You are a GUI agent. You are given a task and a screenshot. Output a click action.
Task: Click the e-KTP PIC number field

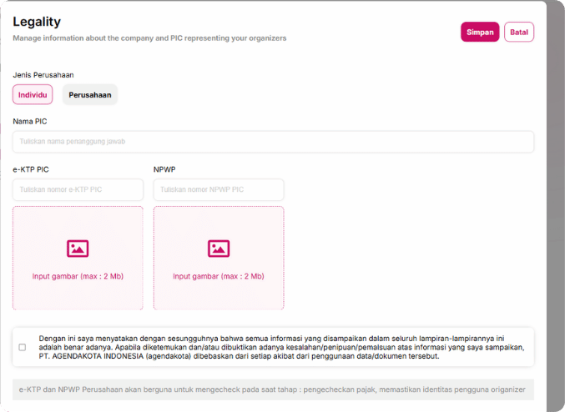[x=78, y=189]
